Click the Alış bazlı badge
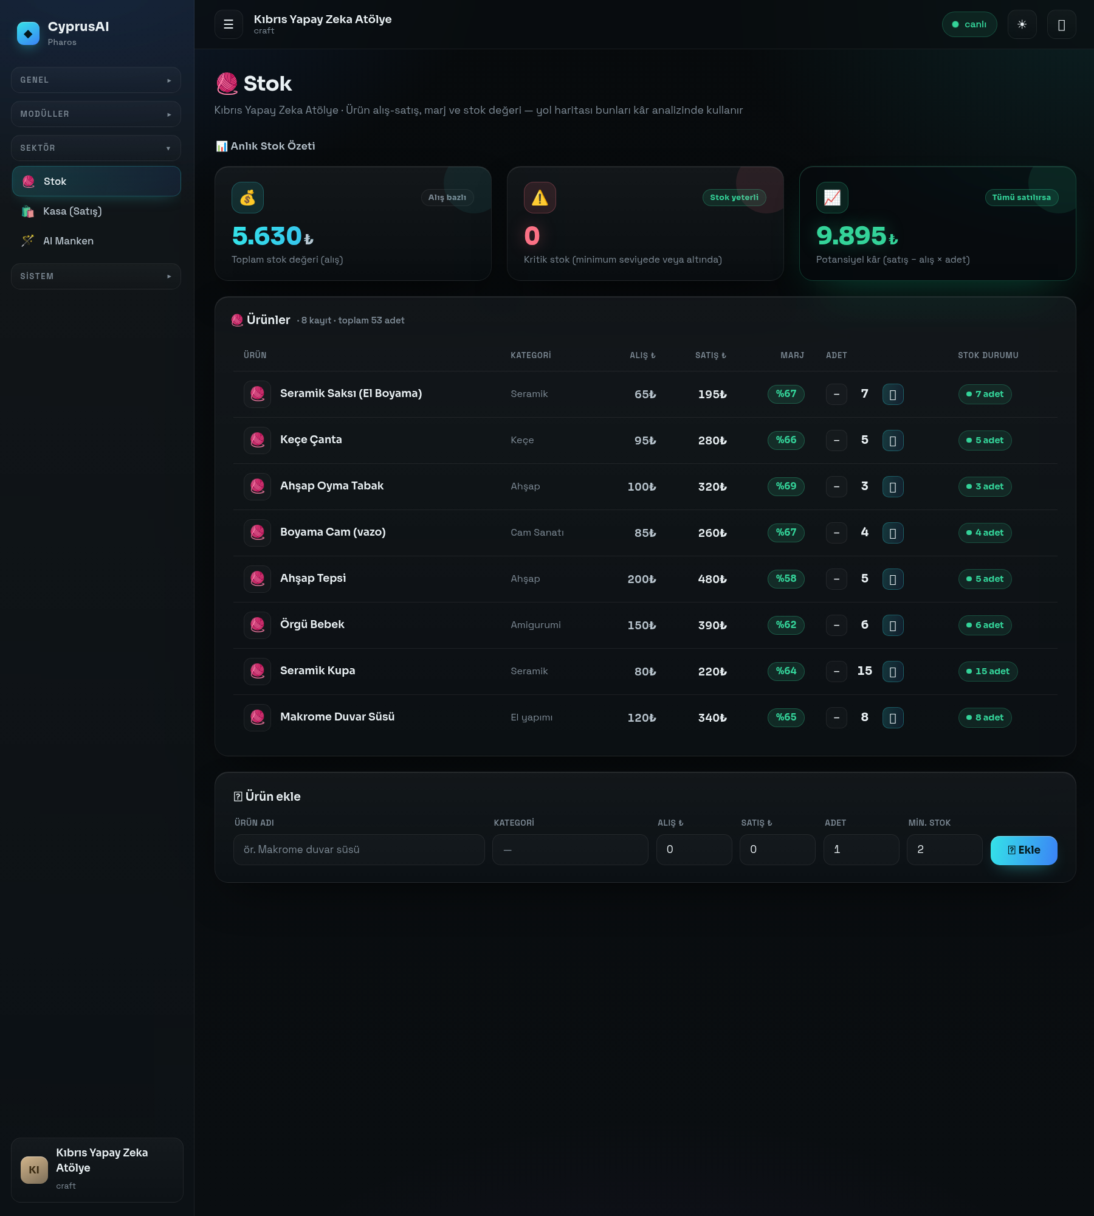 click(x=447, y=198)
